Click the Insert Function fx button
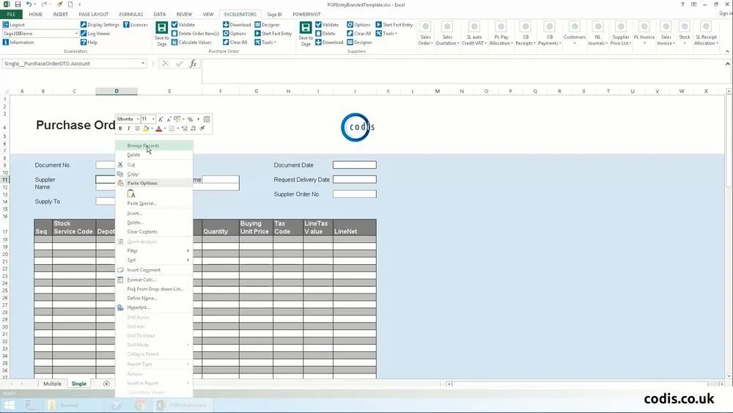Viewport: 733px width, 413px height. (x=193, y=64)
